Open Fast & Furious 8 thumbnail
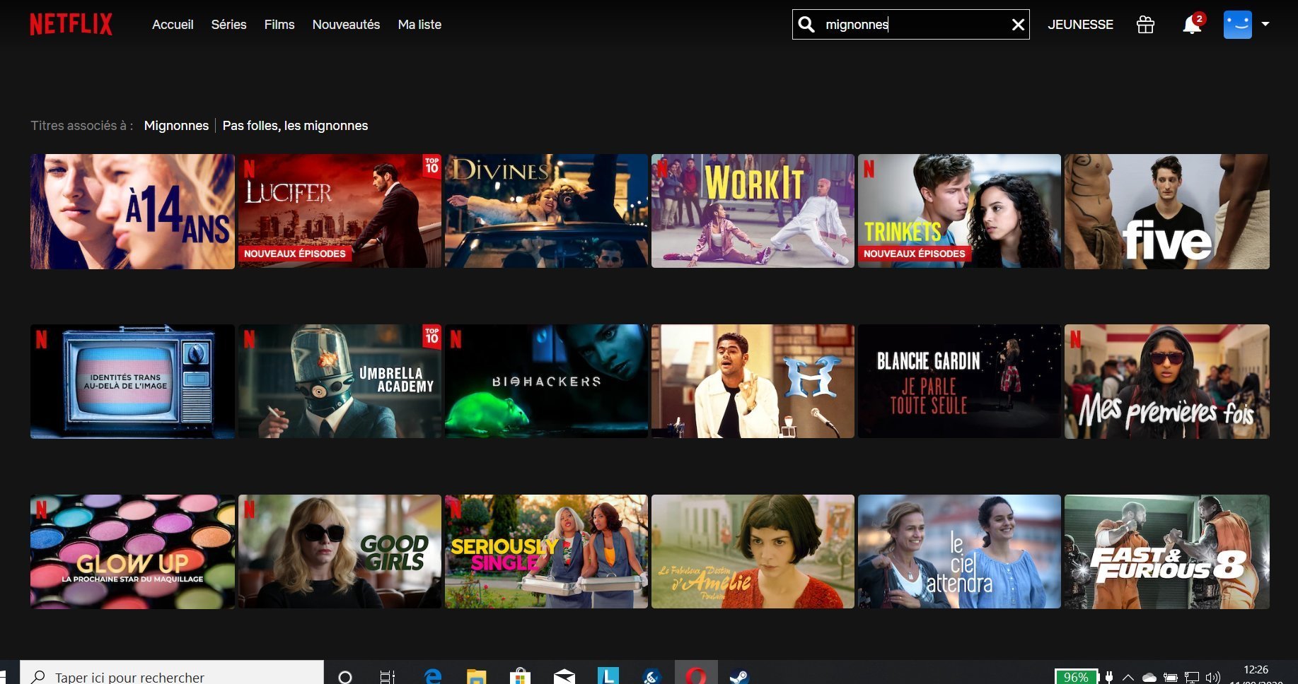This screenshot has width=1298, height=684. pyautogui.click(x=1167, y=552)
